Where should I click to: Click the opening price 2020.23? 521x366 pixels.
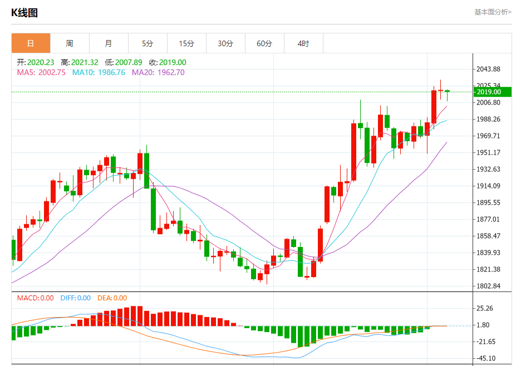coord(41,62)
